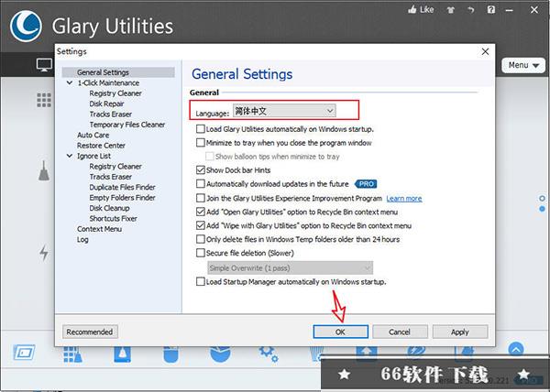Image resolution: width=550 pixels, height=392 pixels.
Task: Click the curved arrow restore icon in title bar
Action: click(471, 10)
